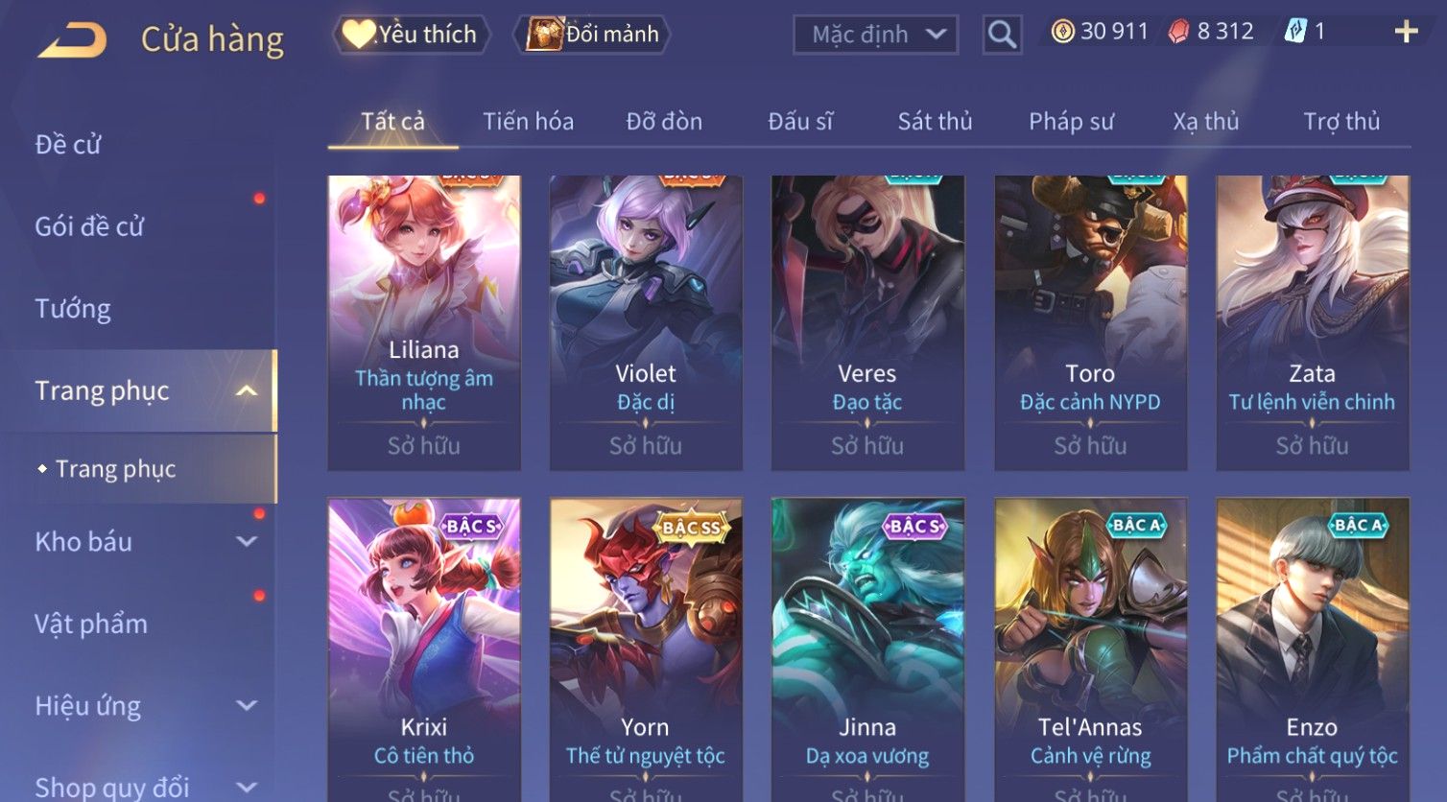
Task: Open Gói đề cử in the sidebar
Action: 89,226
